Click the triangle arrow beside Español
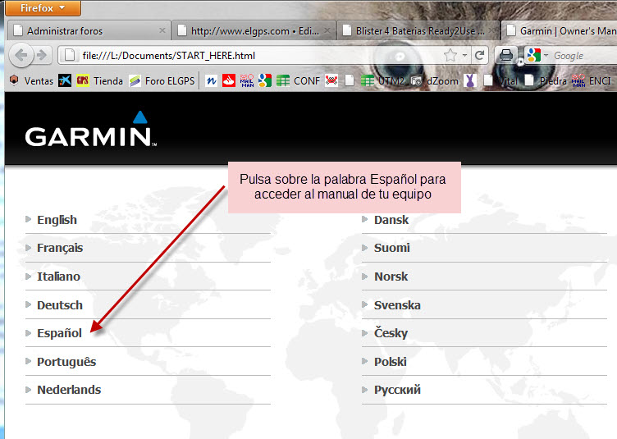Image resolution: width=617 pixels, height=439 pixels. [28, 333]
